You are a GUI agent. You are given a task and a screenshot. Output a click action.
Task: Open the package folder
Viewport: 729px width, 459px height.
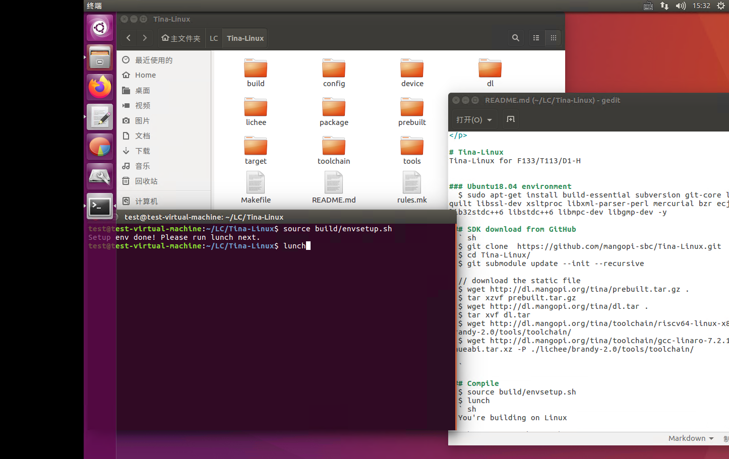(x=334, y=111)
